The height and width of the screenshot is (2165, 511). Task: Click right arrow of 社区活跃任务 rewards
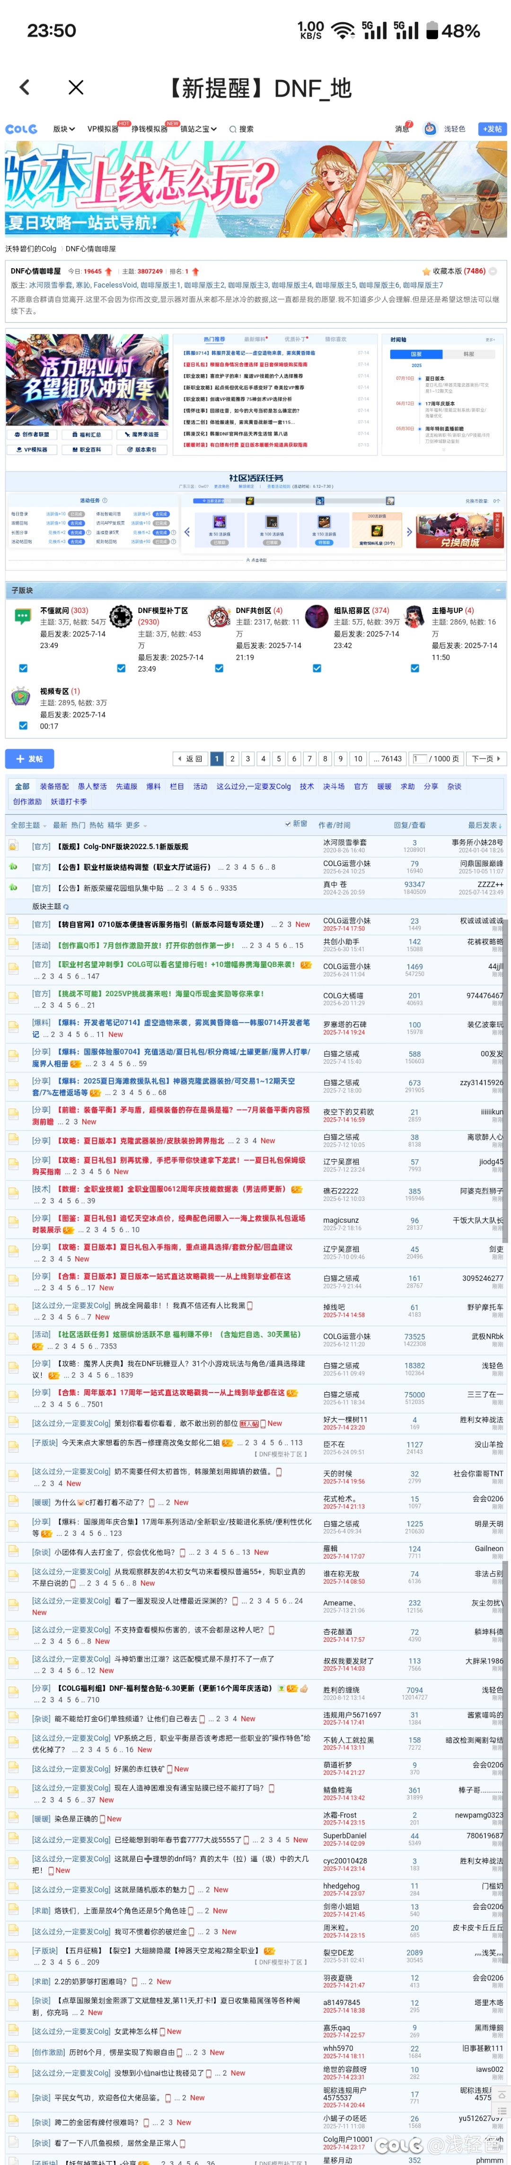point(408,532)
